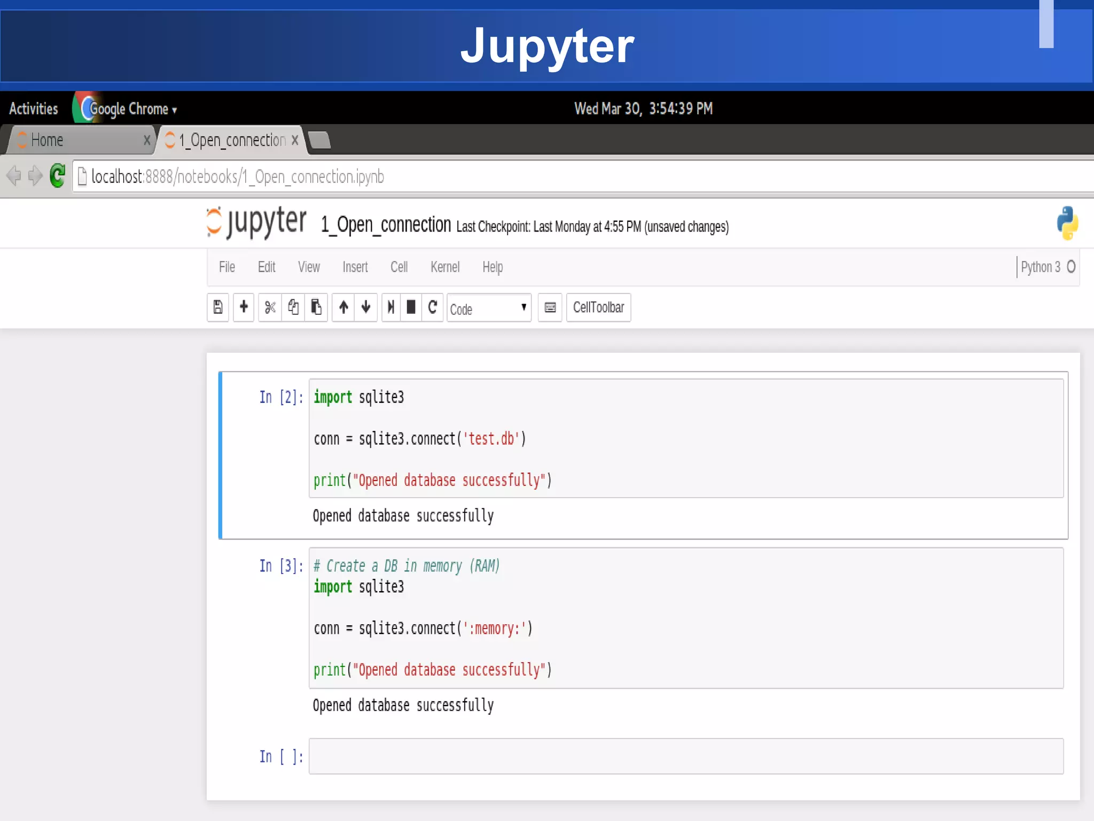Open the Insert menu
The height and width of the screenshot is (821, 1094).
[x=355, y=267]
